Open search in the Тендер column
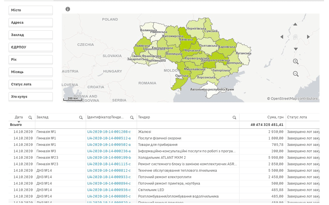Viewport: 329px width, 205px height. pos(234,117)
